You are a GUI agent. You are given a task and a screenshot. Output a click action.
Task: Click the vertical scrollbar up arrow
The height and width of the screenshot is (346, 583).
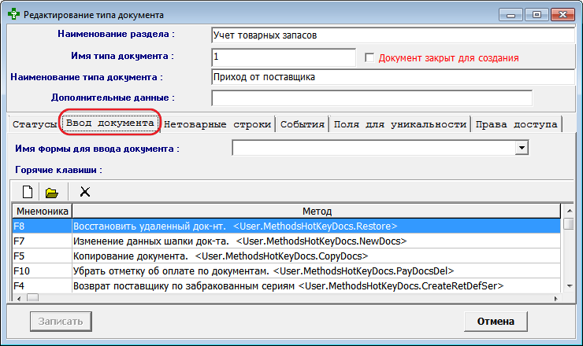coord(570,211)
